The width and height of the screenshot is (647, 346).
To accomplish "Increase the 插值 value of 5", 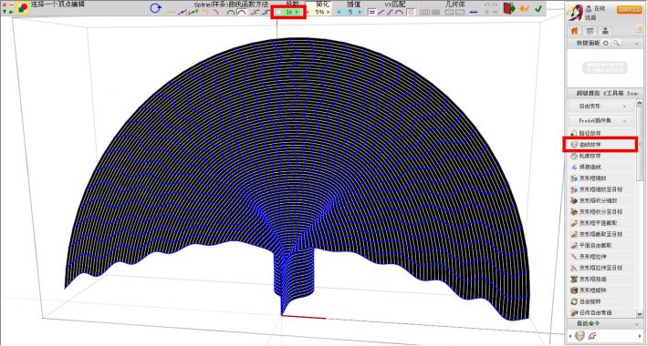I will [360, 13].
